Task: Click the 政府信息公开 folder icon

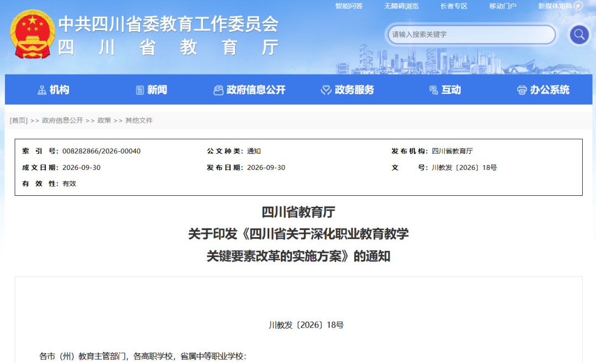Action: point(218,90)
